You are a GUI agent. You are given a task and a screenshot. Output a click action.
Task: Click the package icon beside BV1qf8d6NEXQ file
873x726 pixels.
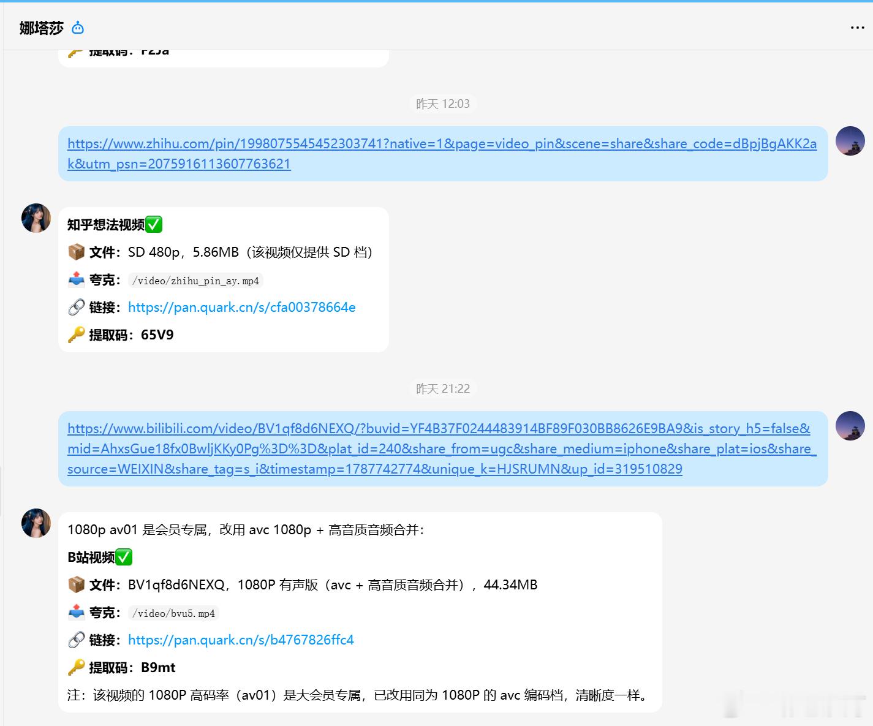point(76,585)
